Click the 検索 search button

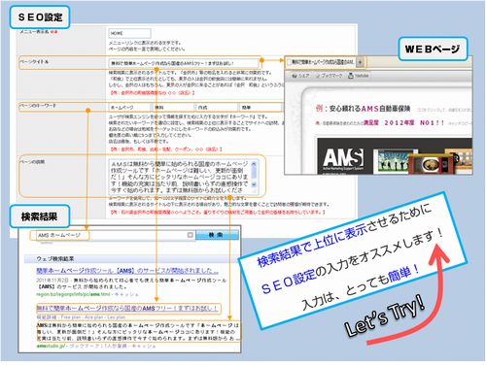217,235
